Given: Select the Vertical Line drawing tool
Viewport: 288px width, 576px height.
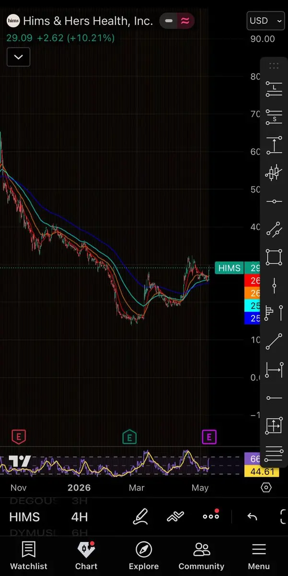Looking at the screenshot, I should click(x=274, y=286).
